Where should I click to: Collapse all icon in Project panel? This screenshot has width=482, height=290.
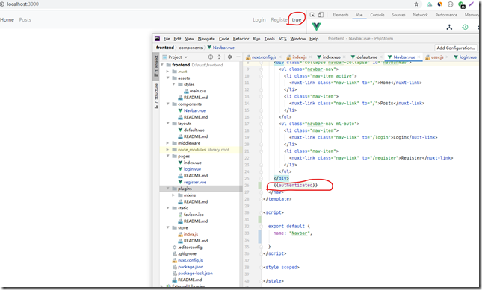219,57
